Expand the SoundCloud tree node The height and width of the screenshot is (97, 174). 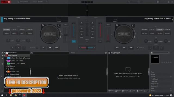point(7,72)
